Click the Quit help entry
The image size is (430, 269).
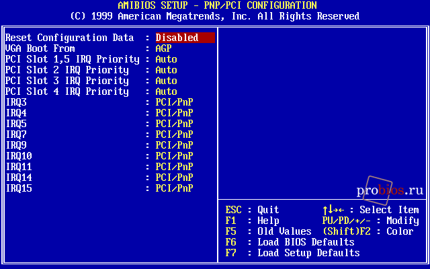click(268, 210)
